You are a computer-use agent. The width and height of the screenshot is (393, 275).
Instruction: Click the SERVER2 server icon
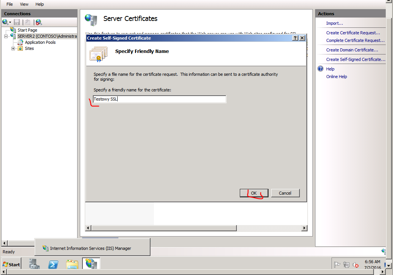pos(13,36)
